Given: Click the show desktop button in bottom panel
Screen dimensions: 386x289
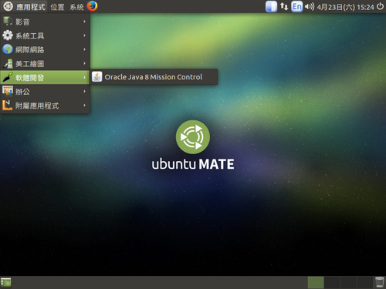Looking at the screenshot, I should click(6, 282).
